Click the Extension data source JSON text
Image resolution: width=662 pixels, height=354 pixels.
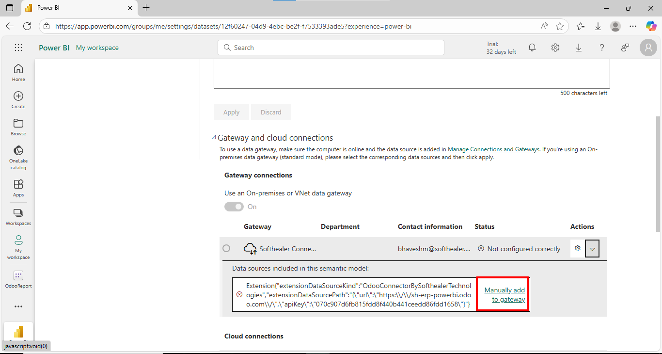(x=359, y=294)
